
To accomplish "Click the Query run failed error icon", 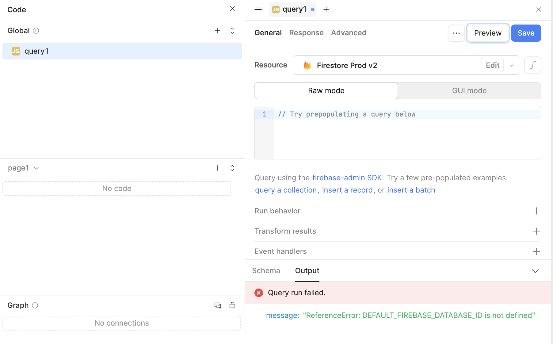I will (259, 293).
